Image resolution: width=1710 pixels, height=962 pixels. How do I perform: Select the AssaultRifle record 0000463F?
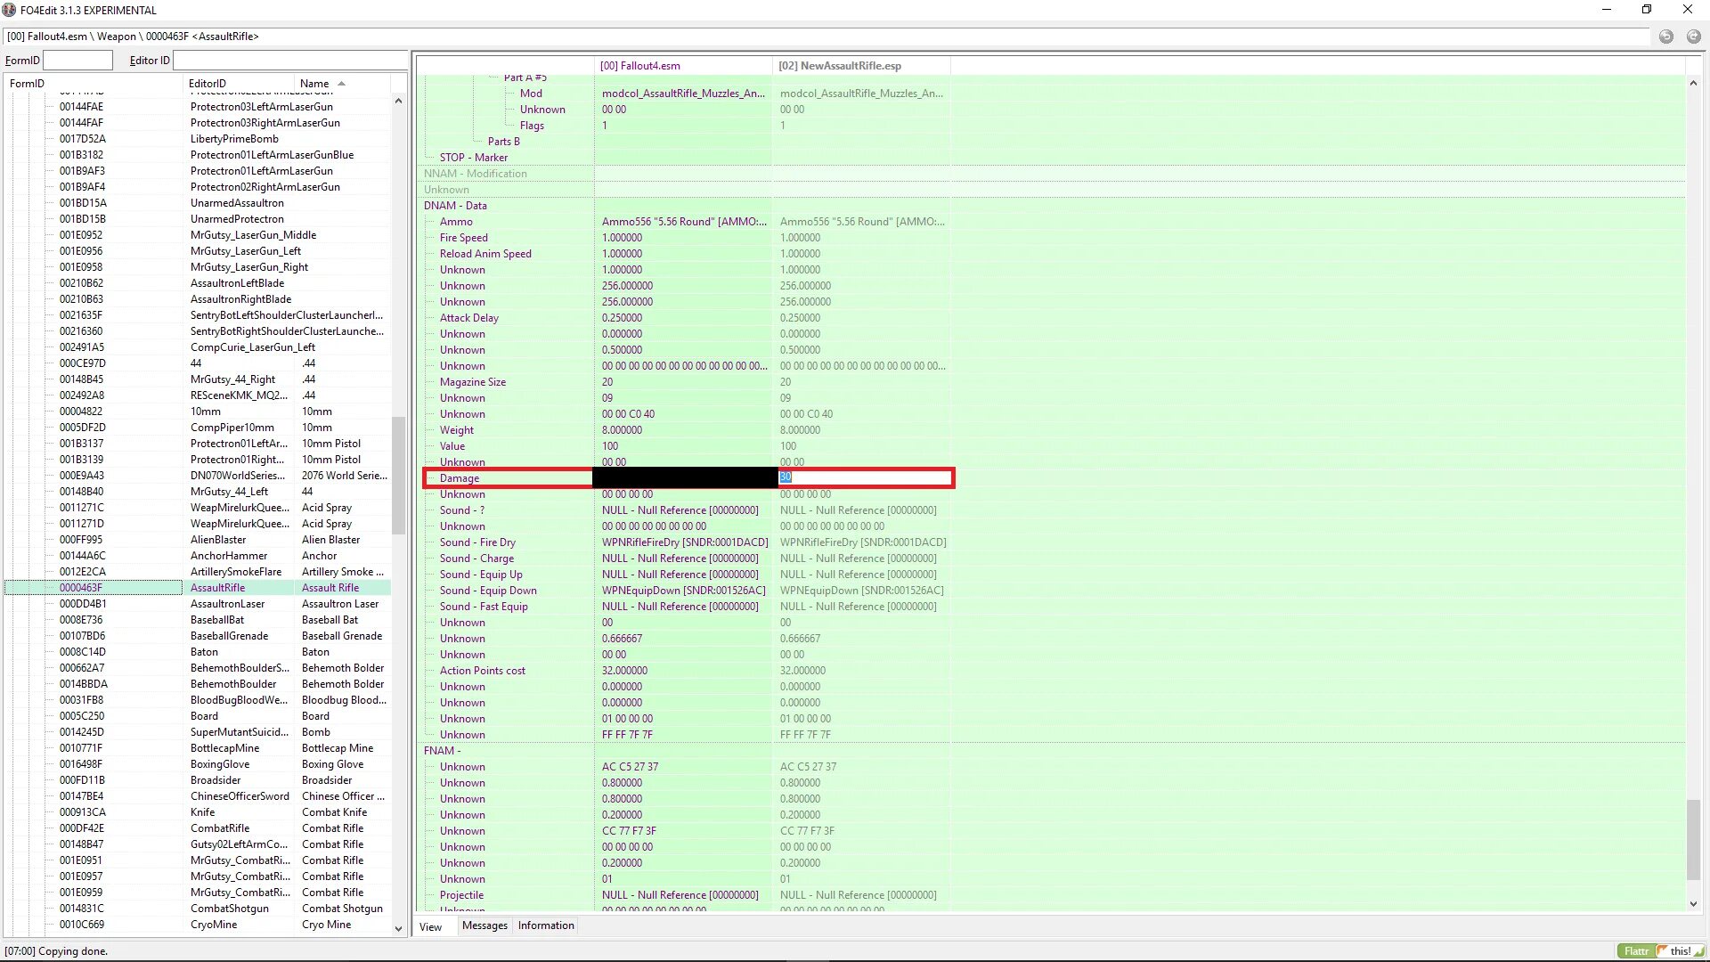198,588
